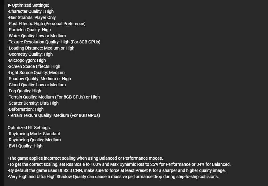Screen dimensions: 268x186
Task: Click the BVH Quality: High line
Action: coord(25,146)
